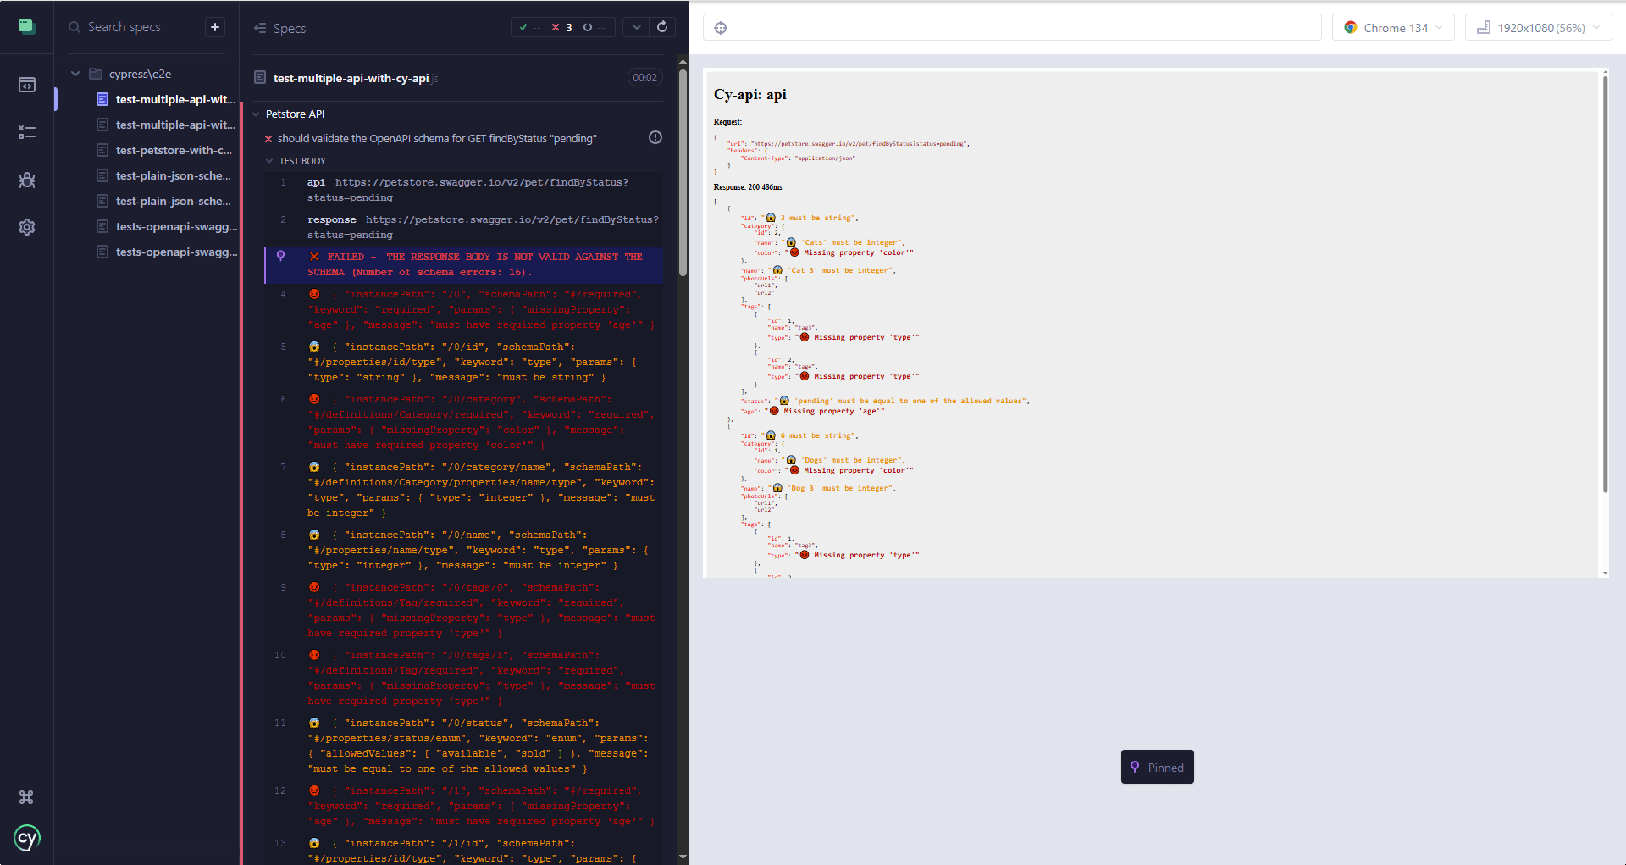Open keyboard shortcuts via the command icon

pos(25,797)
